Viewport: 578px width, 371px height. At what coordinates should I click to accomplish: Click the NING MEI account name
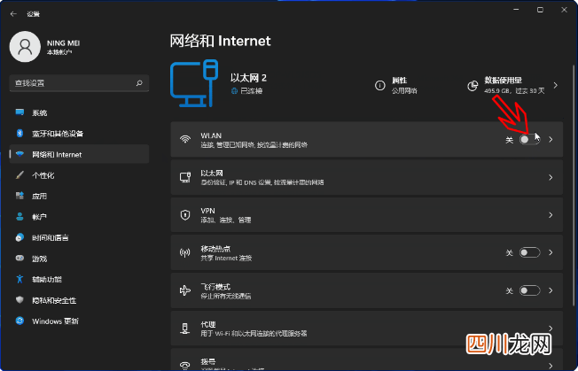(x=64, y=43)
